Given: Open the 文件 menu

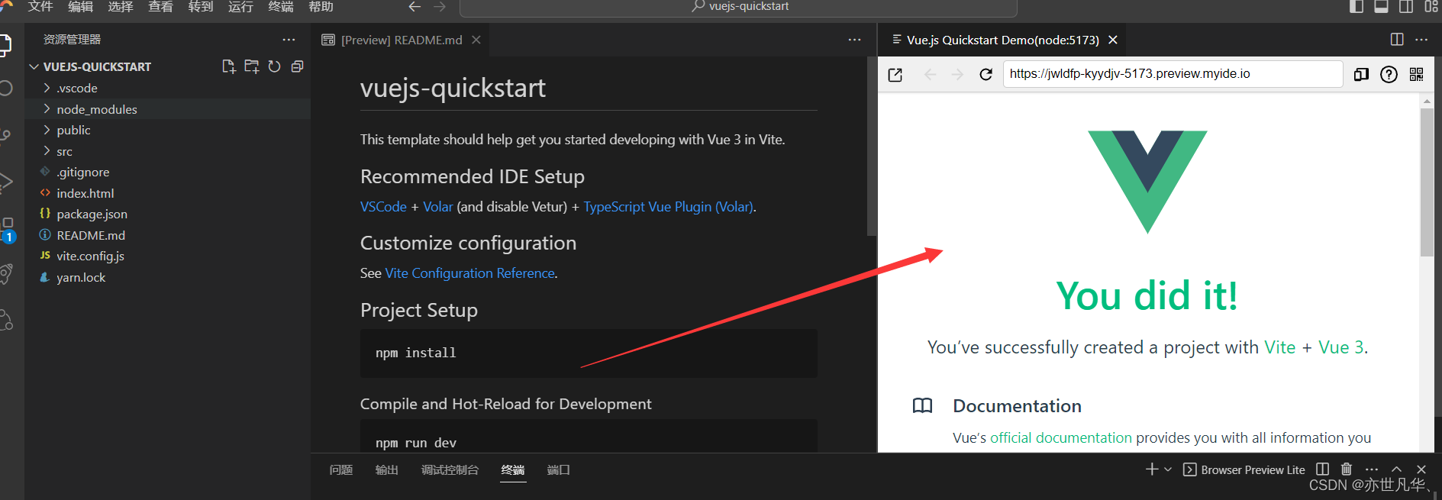Looking at the screenshot, I should 40,6.
